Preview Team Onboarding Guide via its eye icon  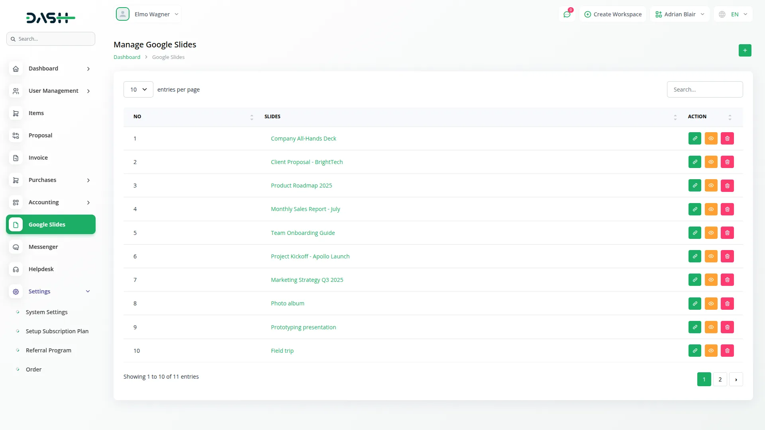tap(711, 233)
